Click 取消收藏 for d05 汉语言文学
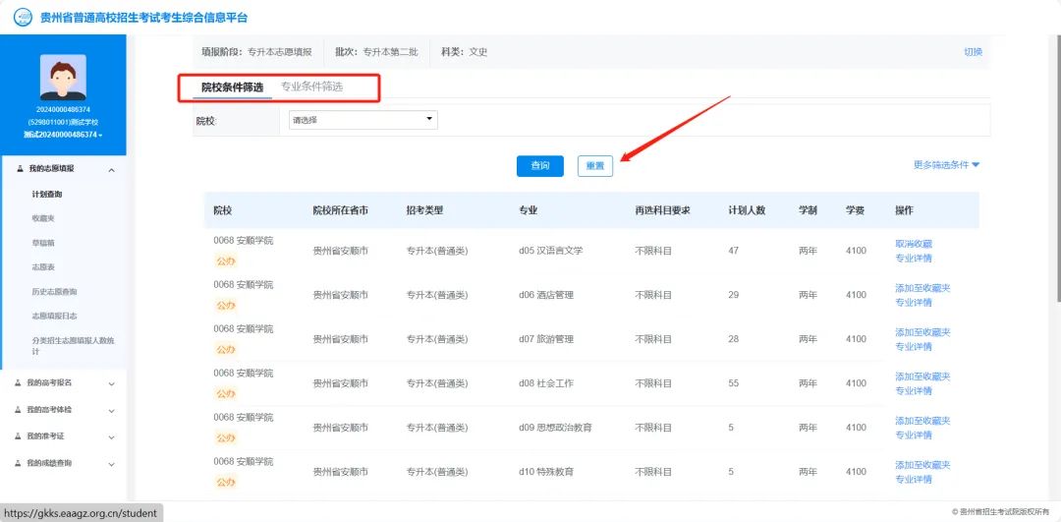Screen dimensions: 1061x522 914,244
